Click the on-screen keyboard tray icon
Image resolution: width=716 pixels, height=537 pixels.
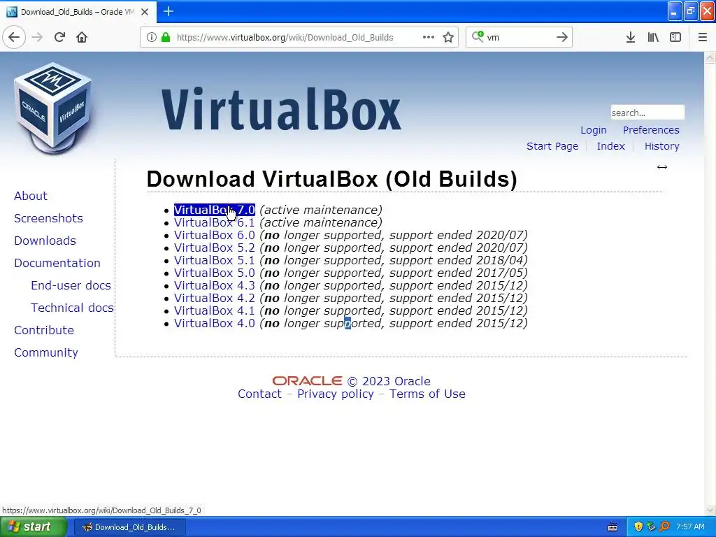pos(613,527)
